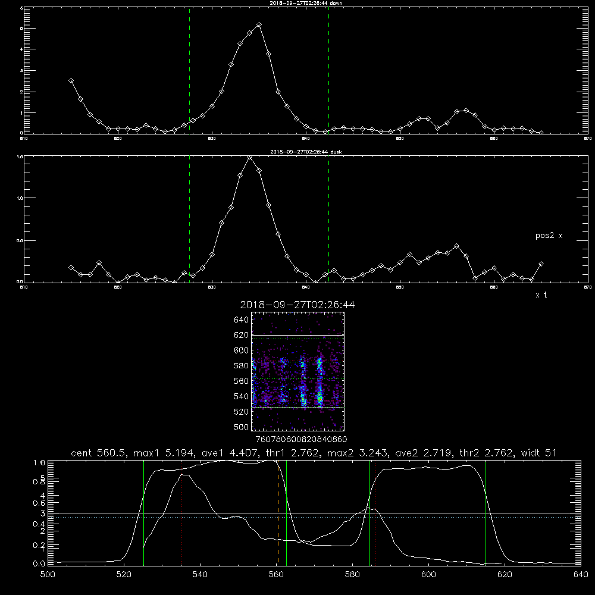Click the '600' label on bottom plot x-axis
The image size is (595, 595).
pos(428,575)
